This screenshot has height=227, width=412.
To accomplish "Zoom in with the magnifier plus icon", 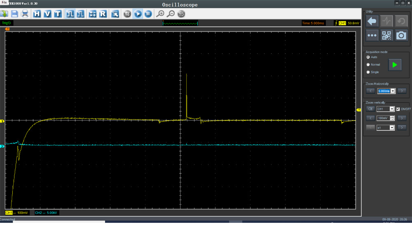I will 160,14.
